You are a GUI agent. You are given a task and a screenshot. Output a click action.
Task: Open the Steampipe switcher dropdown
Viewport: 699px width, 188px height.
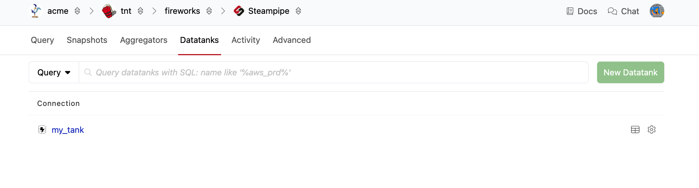point(298,11)
